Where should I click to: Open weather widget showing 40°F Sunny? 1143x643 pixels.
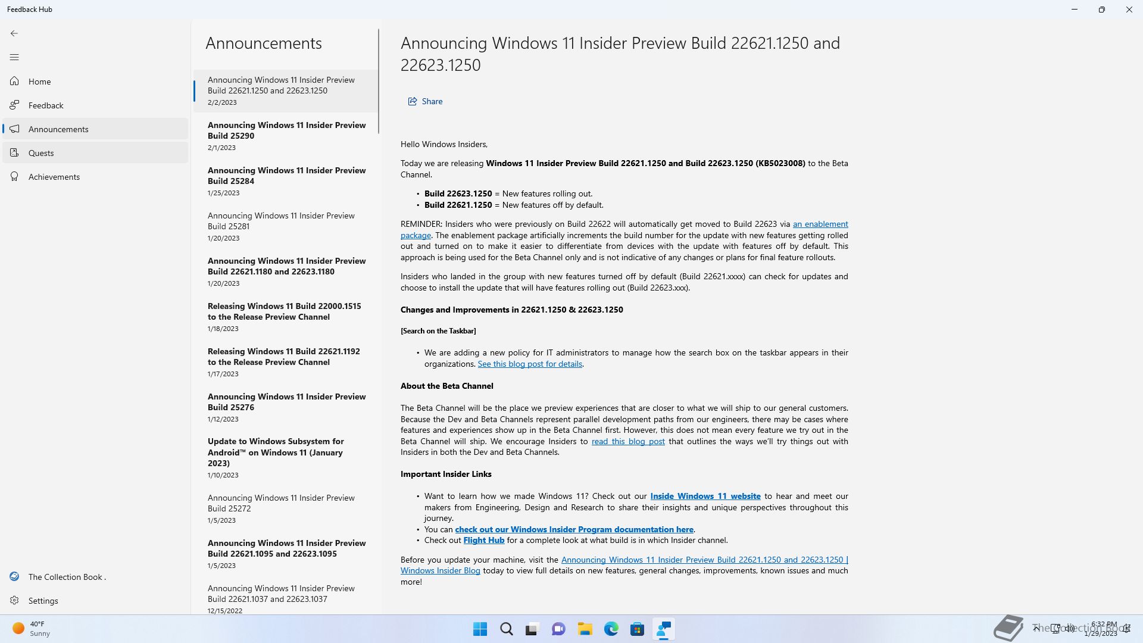(32, 629)
